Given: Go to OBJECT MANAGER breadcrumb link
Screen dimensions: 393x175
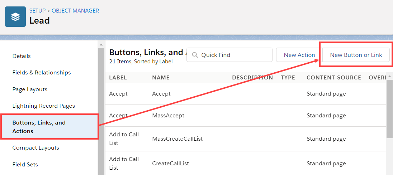Looking at the screenshot, I should point(75,11).
